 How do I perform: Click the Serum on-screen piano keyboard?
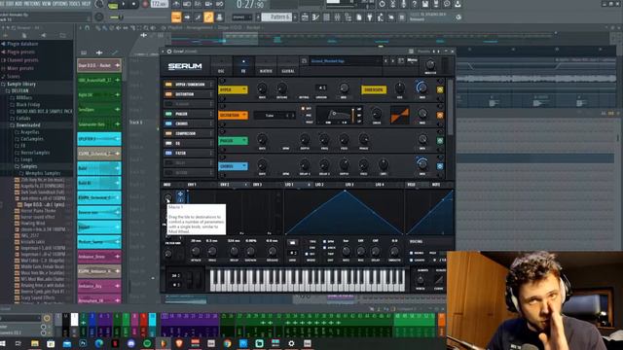tap(308, 280)
